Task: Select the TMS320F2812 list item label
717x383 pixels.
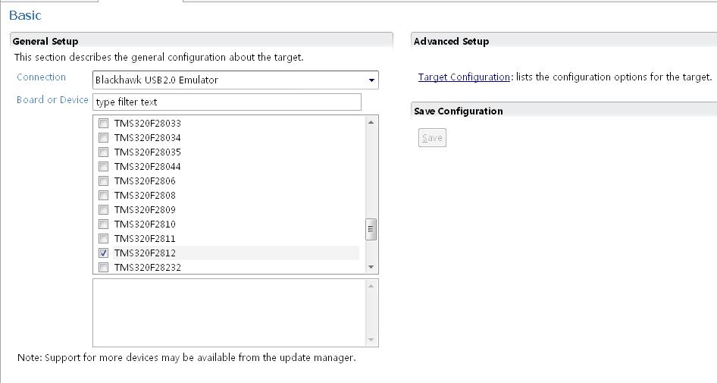Action: click(x=145, y=253)
